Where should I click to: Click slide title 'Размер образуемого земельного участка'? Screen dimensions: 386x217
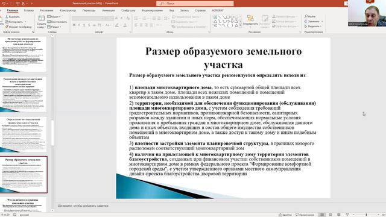click(x=223, y=58)
